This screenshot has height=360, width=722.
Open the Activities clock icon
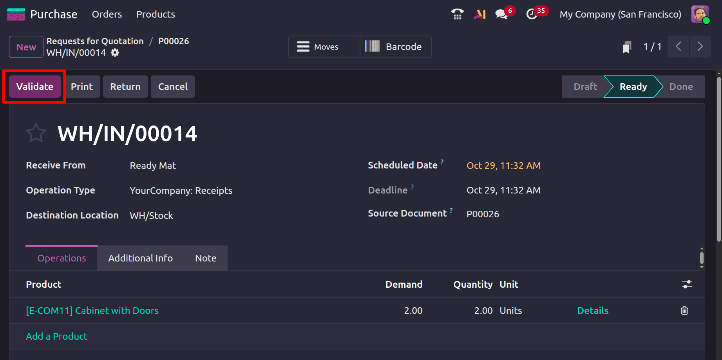point(532,14)
